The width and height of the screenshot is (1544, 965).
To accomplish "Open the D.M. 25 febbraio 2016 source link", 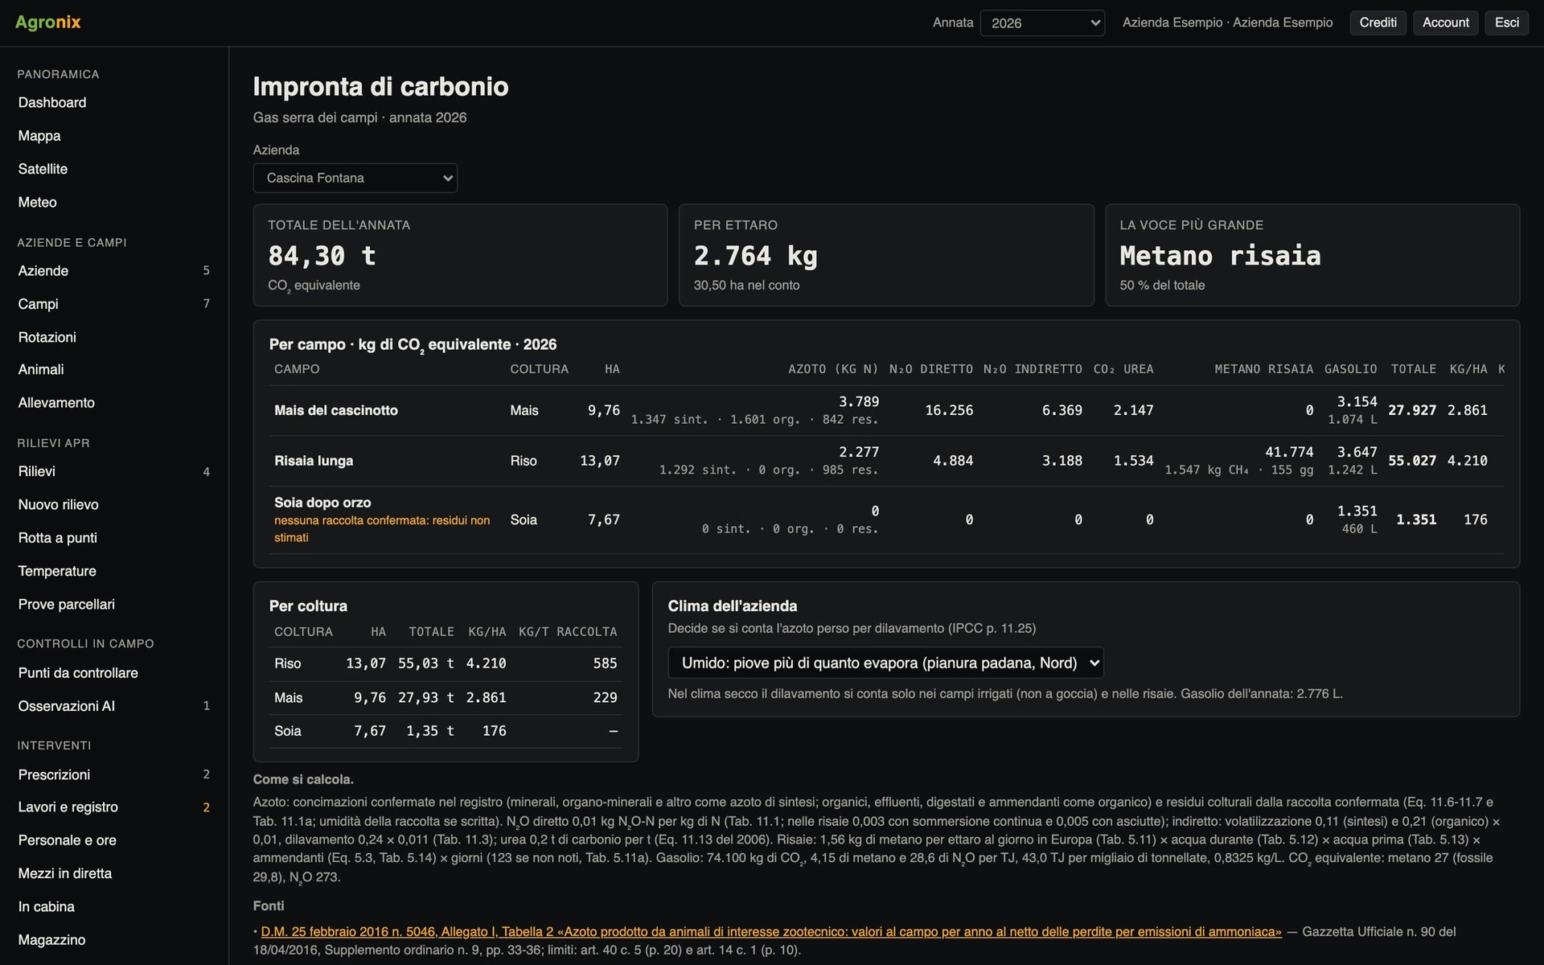I will click(771, 931).
